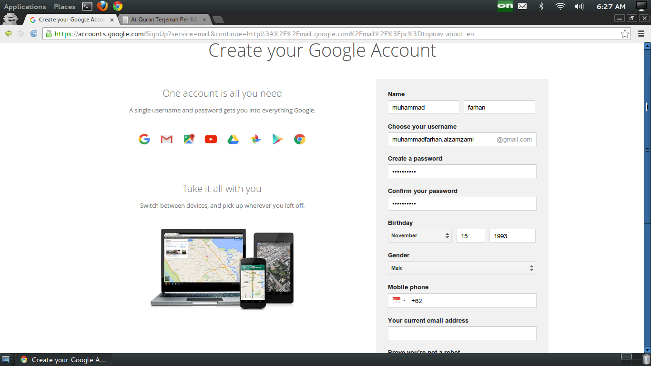
Task: Click show desktop icon in bottom panel
Action: pos(6,359)
